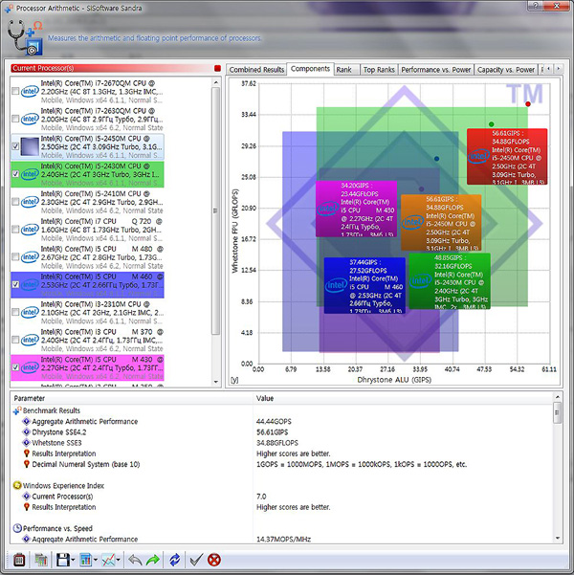Switch to the Combined Results tab
This screenshot has height=575, width=574.
point(256,69)
